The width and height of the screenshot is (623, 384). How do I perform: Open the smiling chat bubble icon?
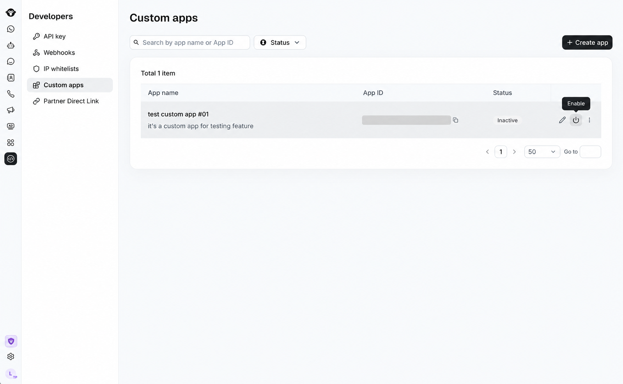pos(11,62)
